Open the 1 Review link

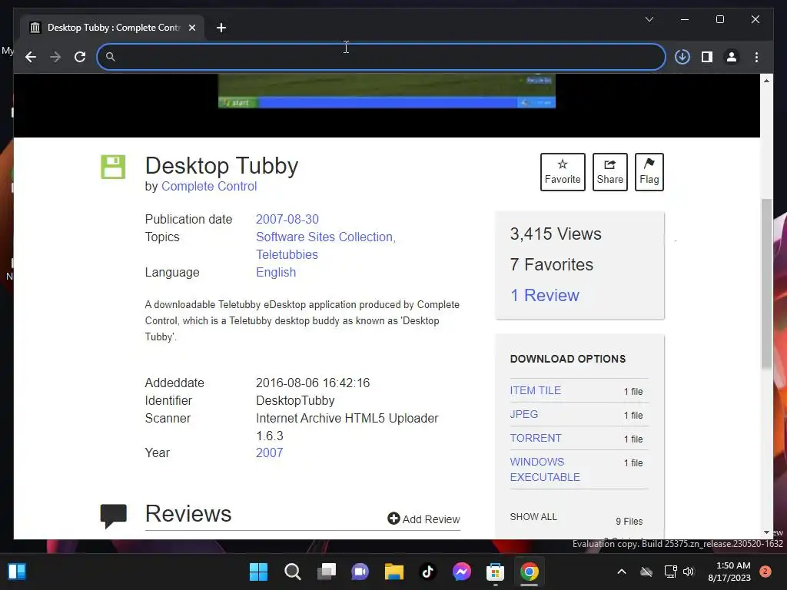coord(545,295)
